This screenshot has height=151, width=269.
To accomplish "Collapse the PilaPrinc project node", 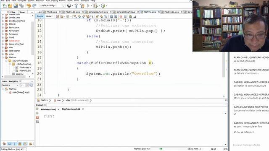I will point(3,57).
